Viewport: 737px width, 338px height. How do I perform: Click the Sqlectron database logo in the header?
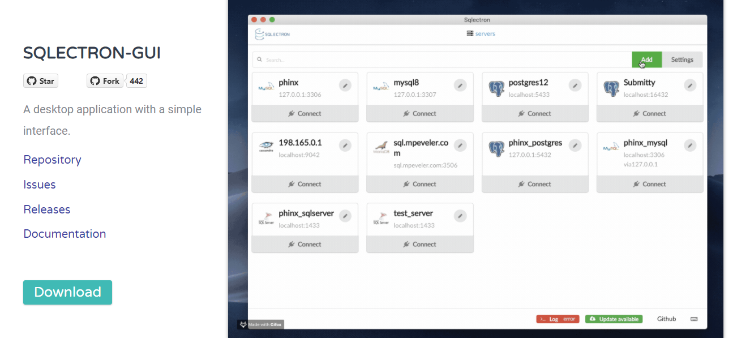(x=260, y=34)
